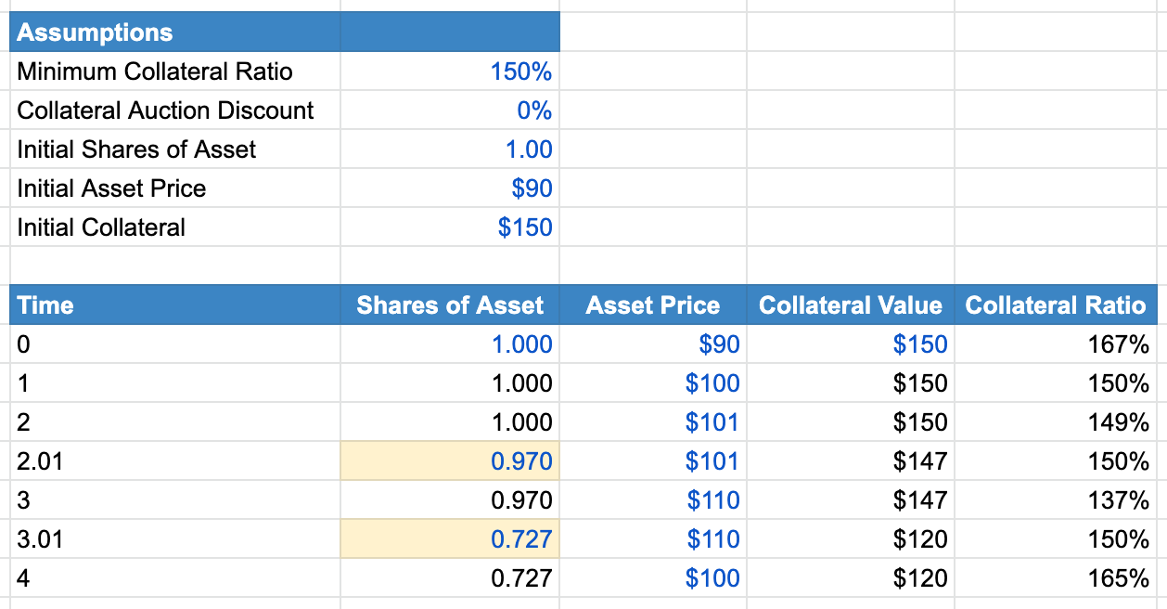
Task: Click the $110 asset price at time 3
Action: pos(653,500)
